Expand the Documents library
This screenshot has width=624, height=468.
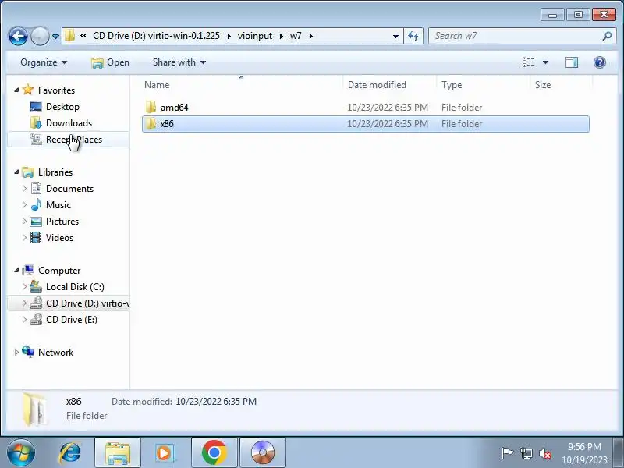point(24,188)
